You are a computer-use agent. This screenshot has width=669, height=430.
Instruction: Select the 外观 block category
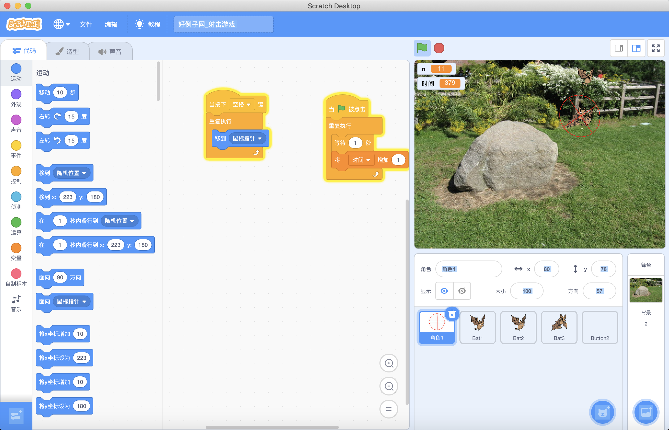(16, 98)
